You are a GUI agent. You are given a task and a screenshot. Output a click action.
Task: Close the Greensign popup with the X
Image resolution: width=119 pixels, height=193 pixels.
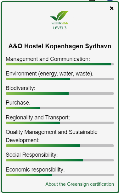click(x=112, y=8)
